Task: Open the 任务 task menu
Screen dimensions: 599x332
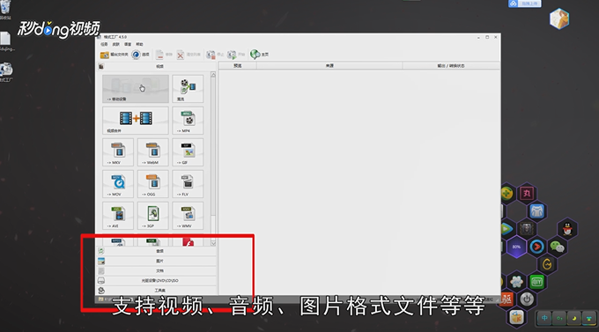Action: point(104,44)
